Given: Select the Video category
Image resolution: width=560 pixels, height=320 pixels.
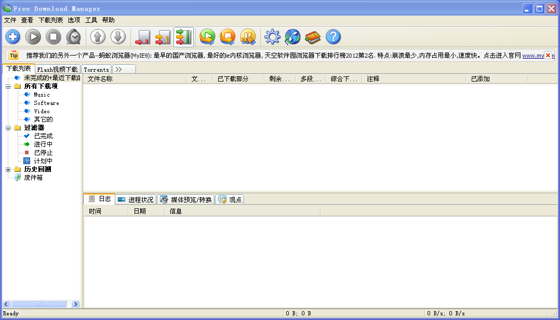Looking at the screenshot, I should [42, 111].
